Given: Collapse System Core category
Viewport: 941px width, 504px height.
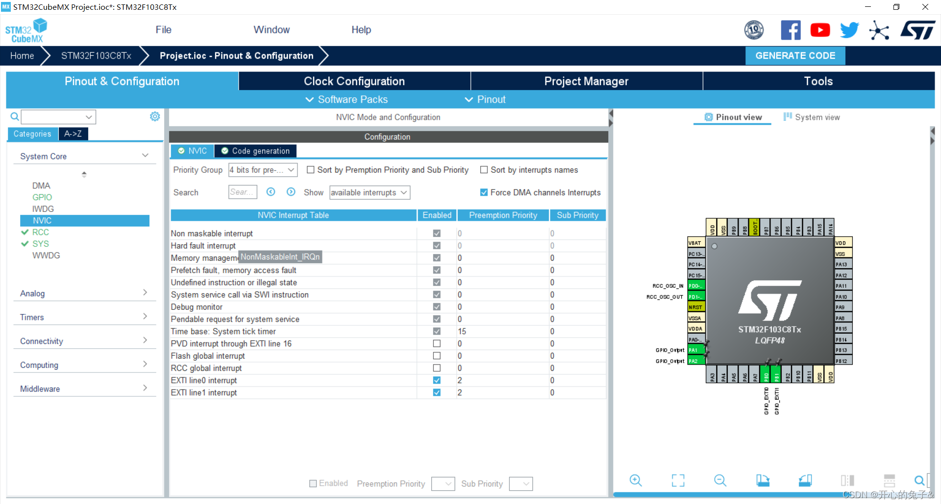Looking at the screenshot, I should point(145,156).
